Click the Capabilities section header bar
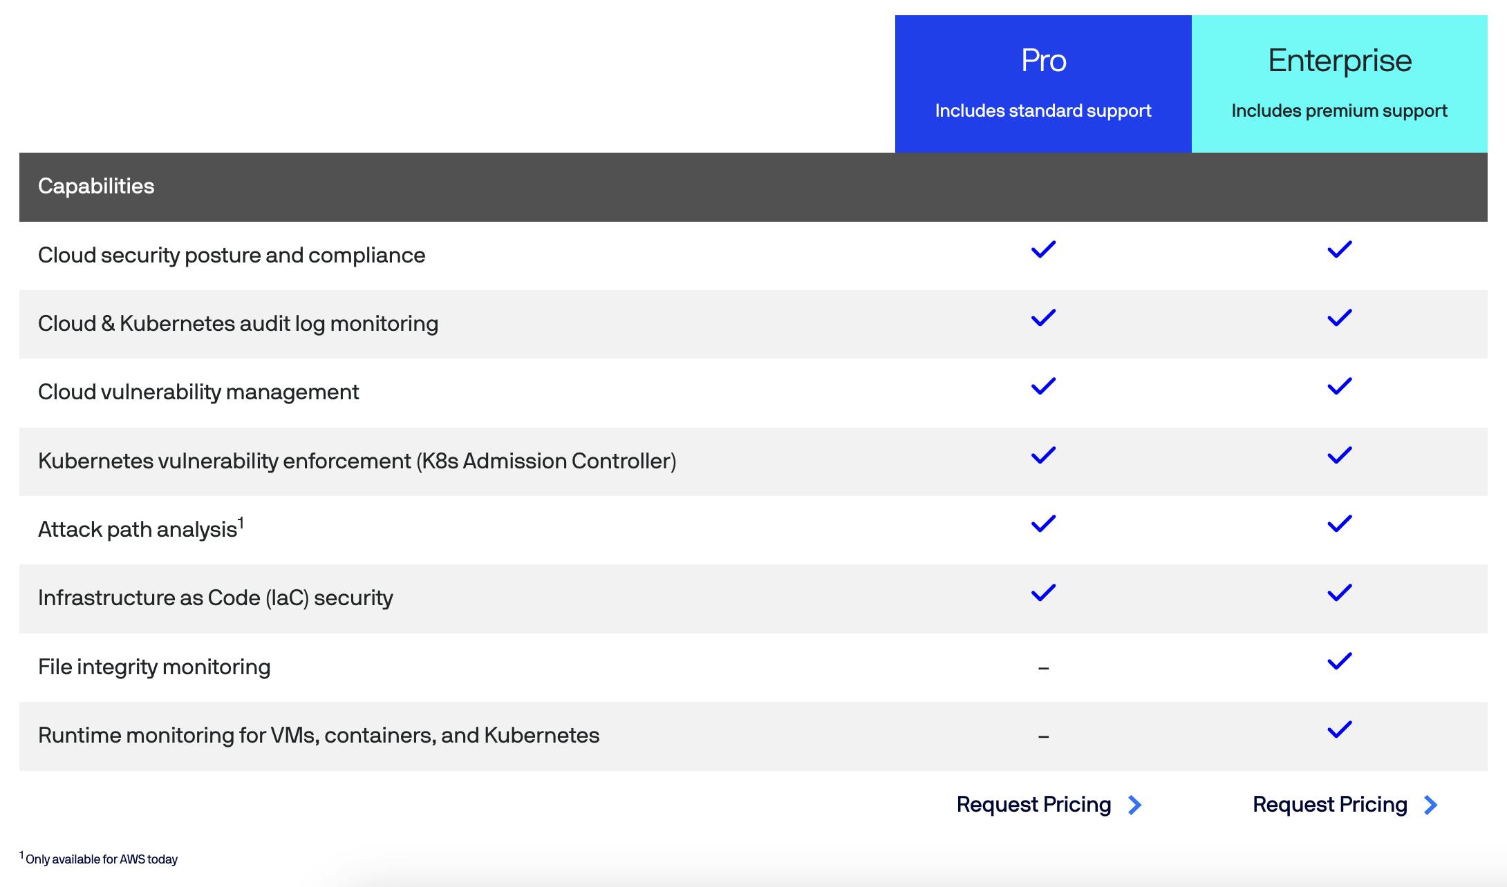Screen dimensions: 1507x887 point(96,187)
